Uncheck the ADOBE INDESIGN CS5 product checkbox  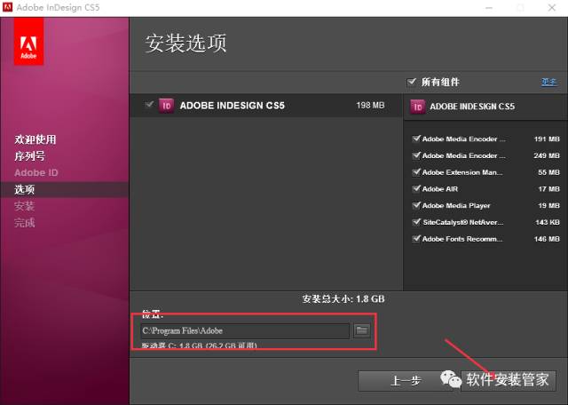[x=148, y=106]
